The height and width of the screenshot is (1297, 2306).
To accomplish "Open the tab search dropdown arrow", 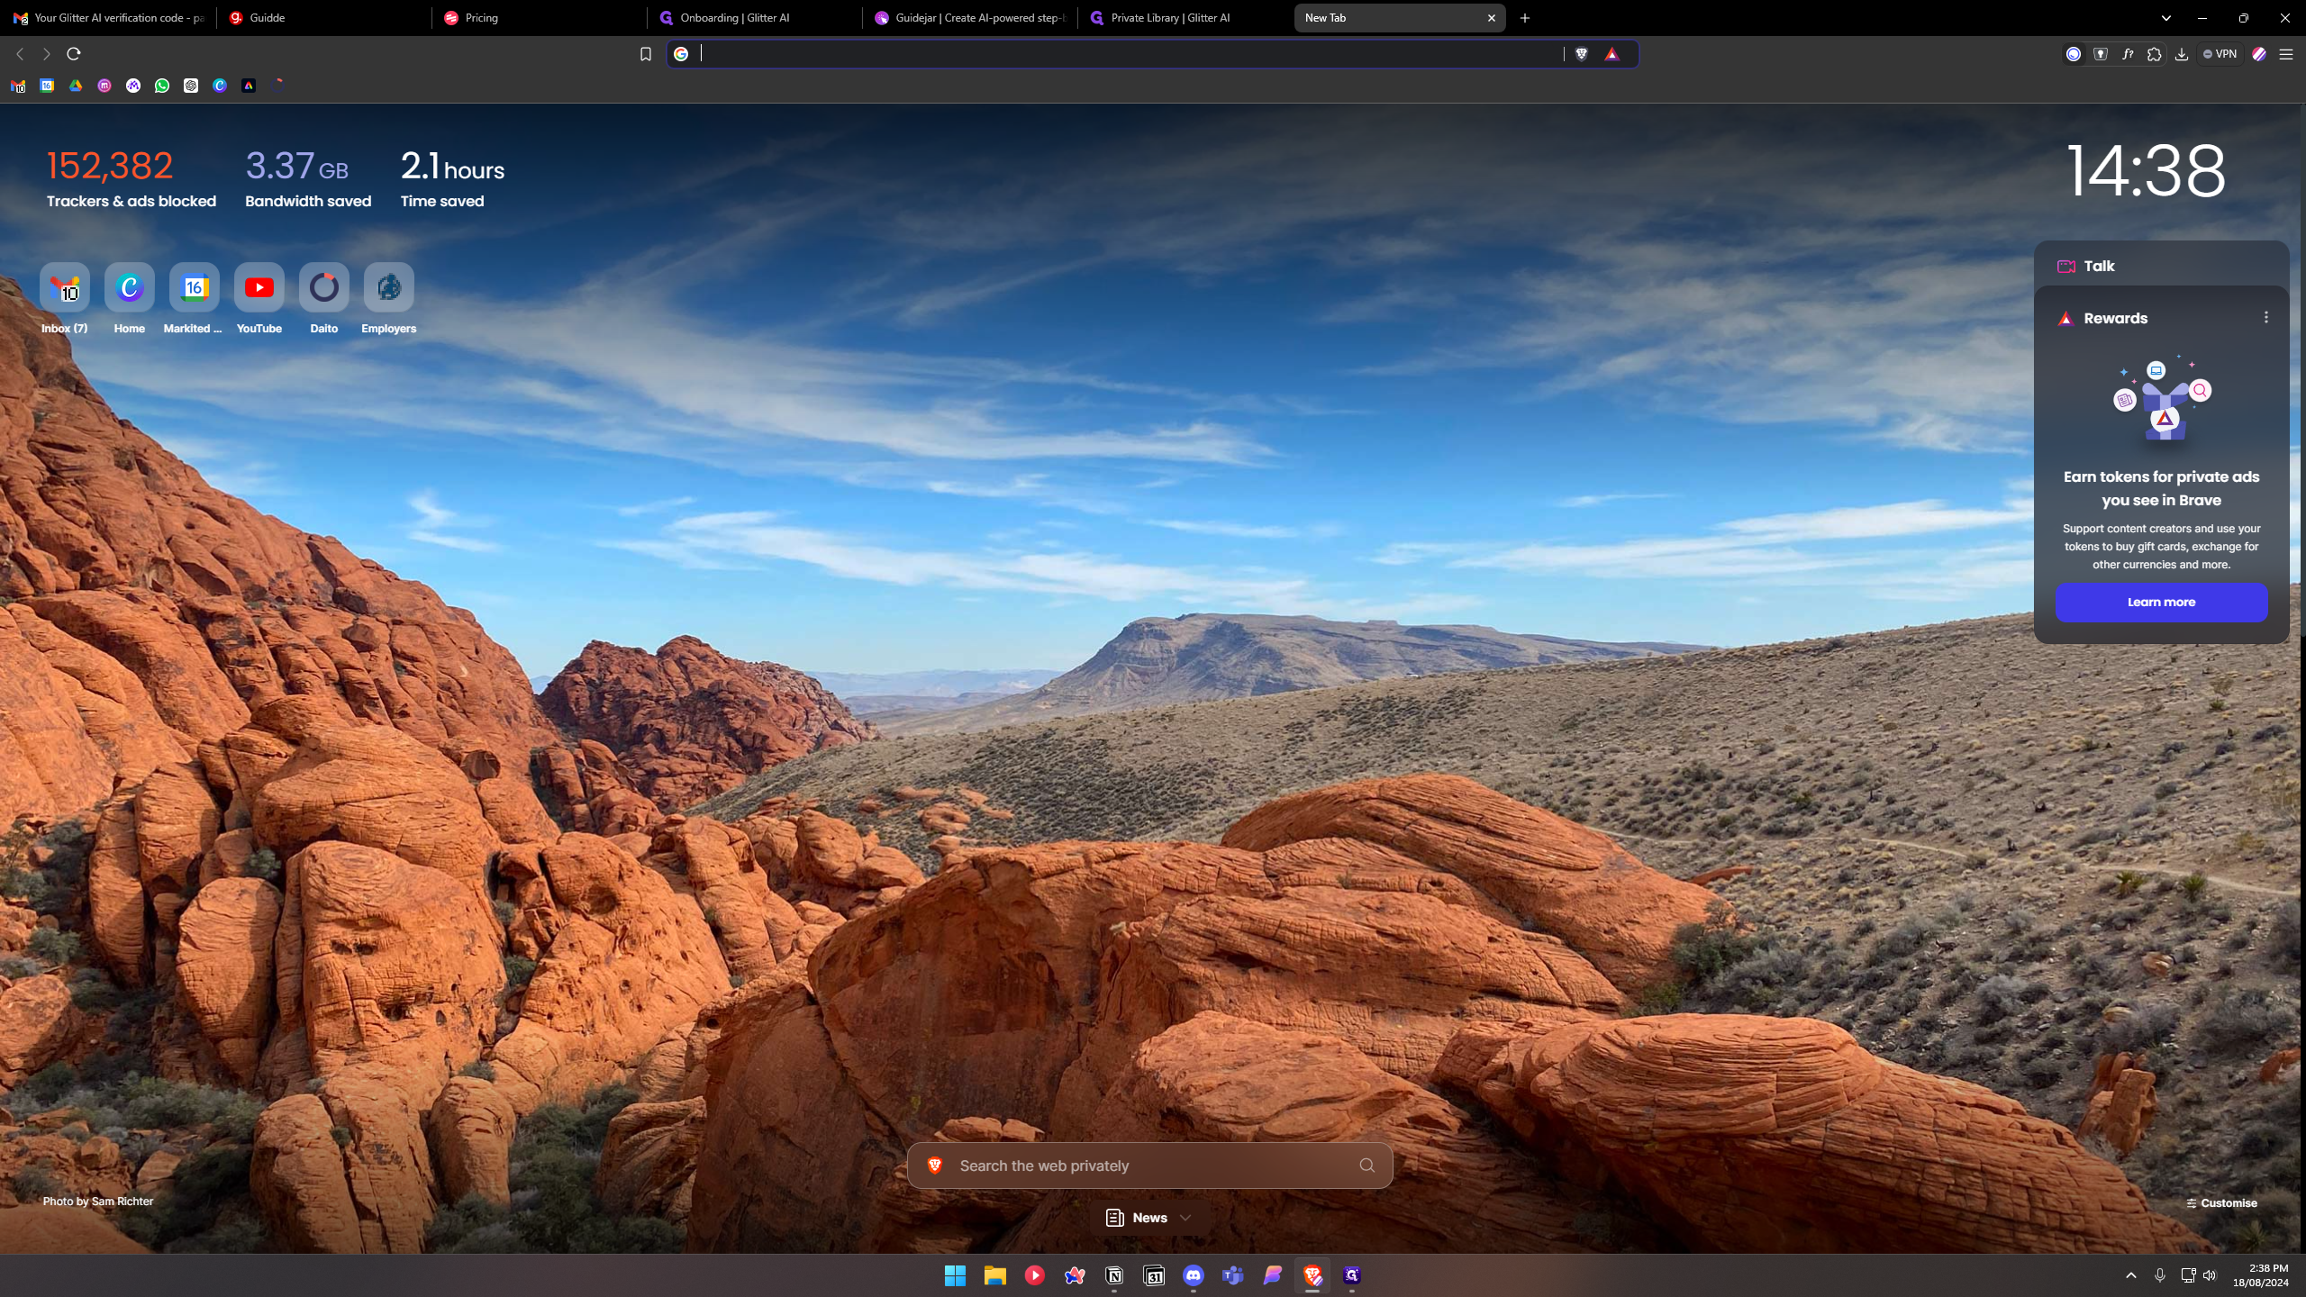I will coord(2166,18).
